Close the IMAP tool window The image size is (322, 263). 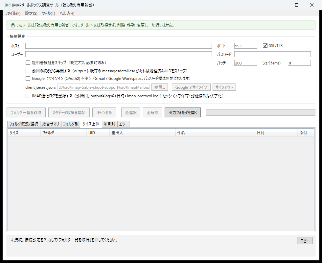click(312, 5)
